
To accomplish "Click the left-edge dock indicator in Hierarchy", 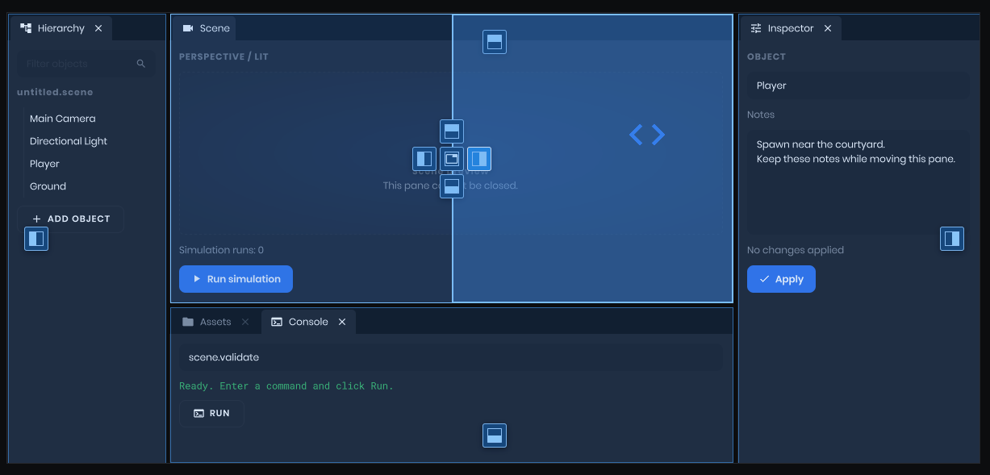I will pyautogui.click(x=36, y=239).
